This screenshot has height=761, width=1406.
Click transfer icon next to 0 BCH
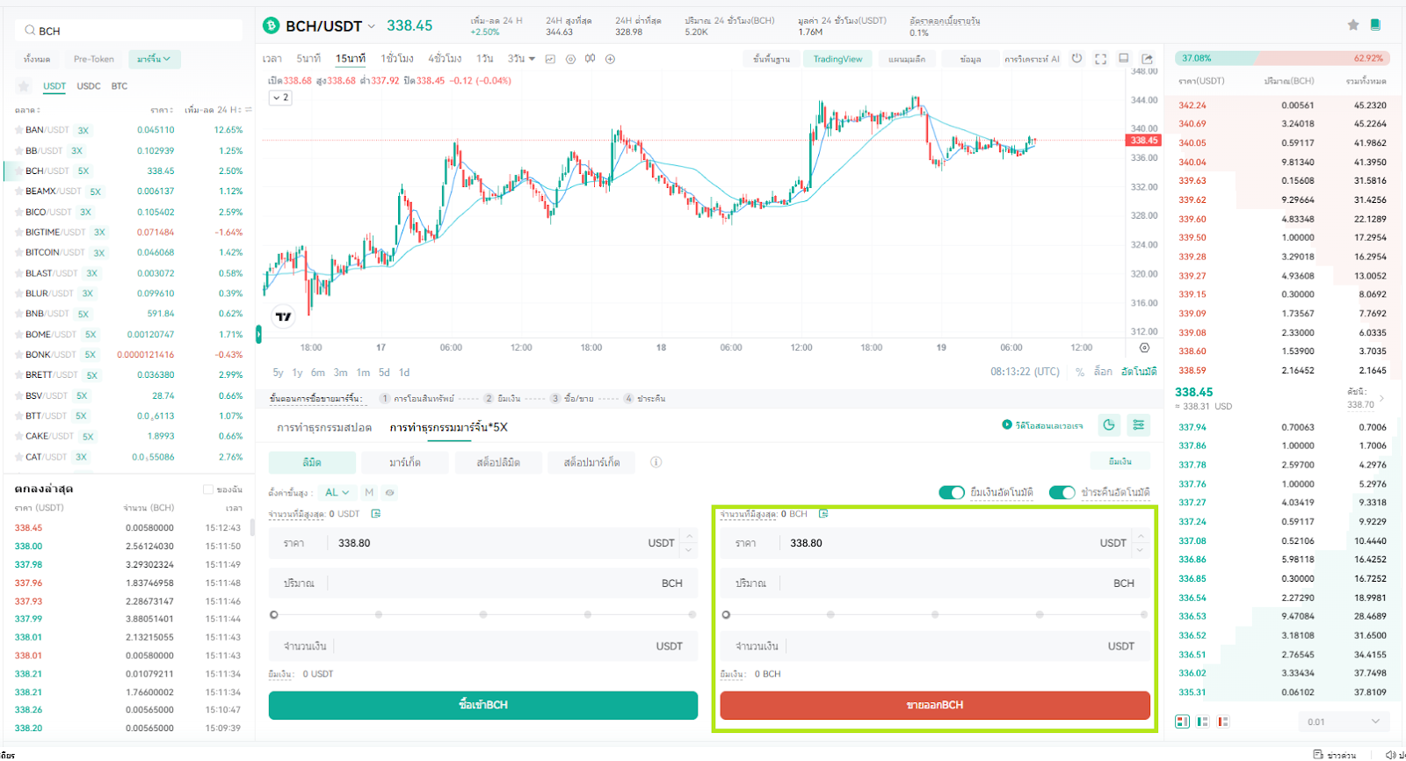823,514
